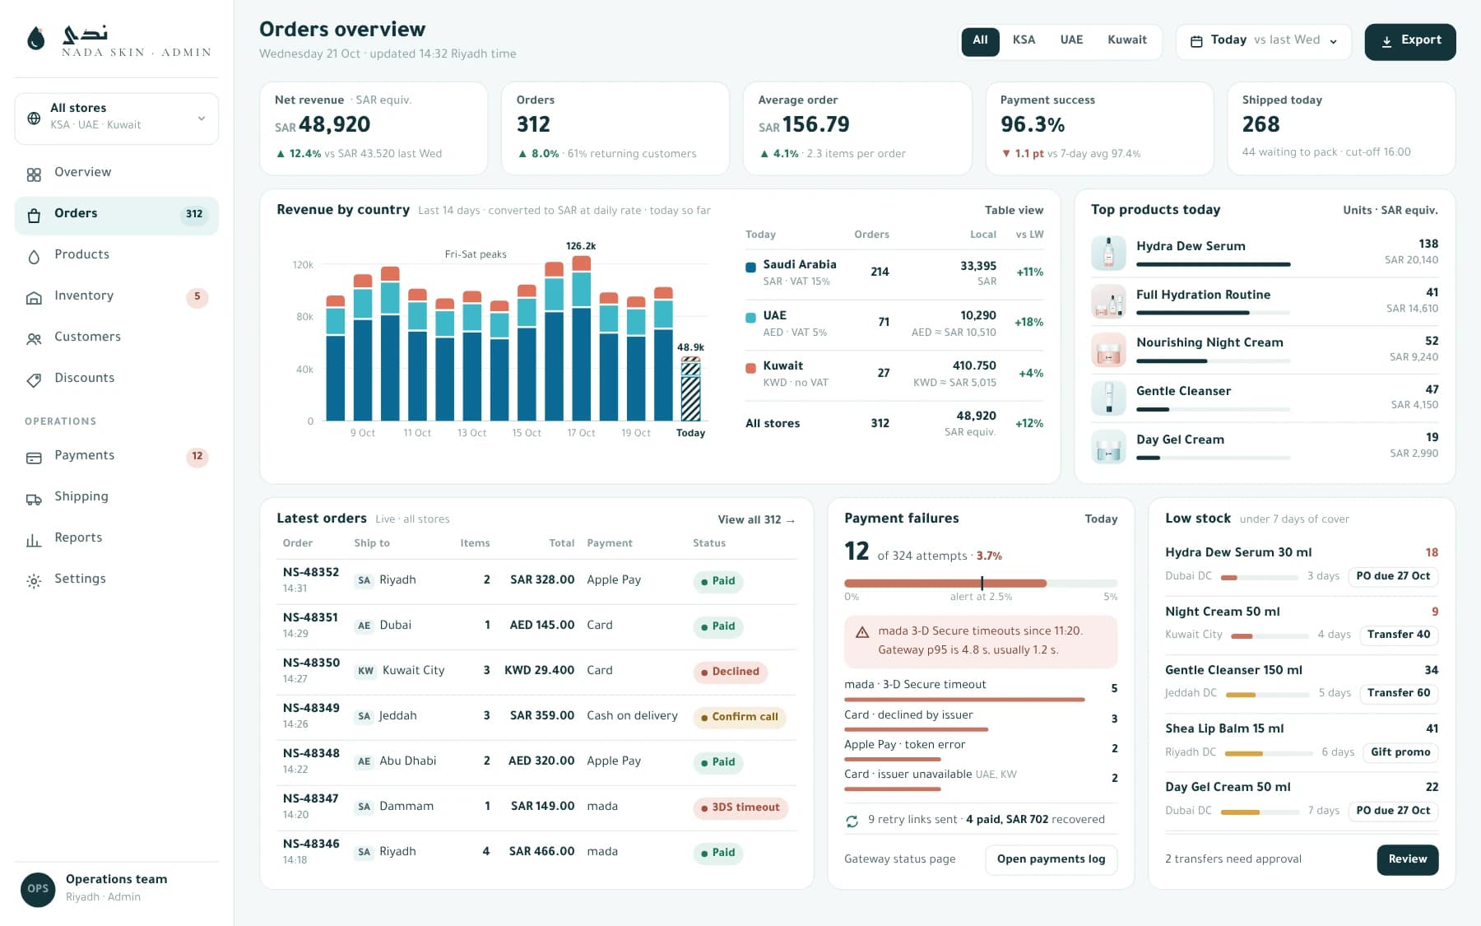Viewport: 1481px width, 926px height.
Task: Click the Overview grid icon in sidebar
Action: pos(34,174)
